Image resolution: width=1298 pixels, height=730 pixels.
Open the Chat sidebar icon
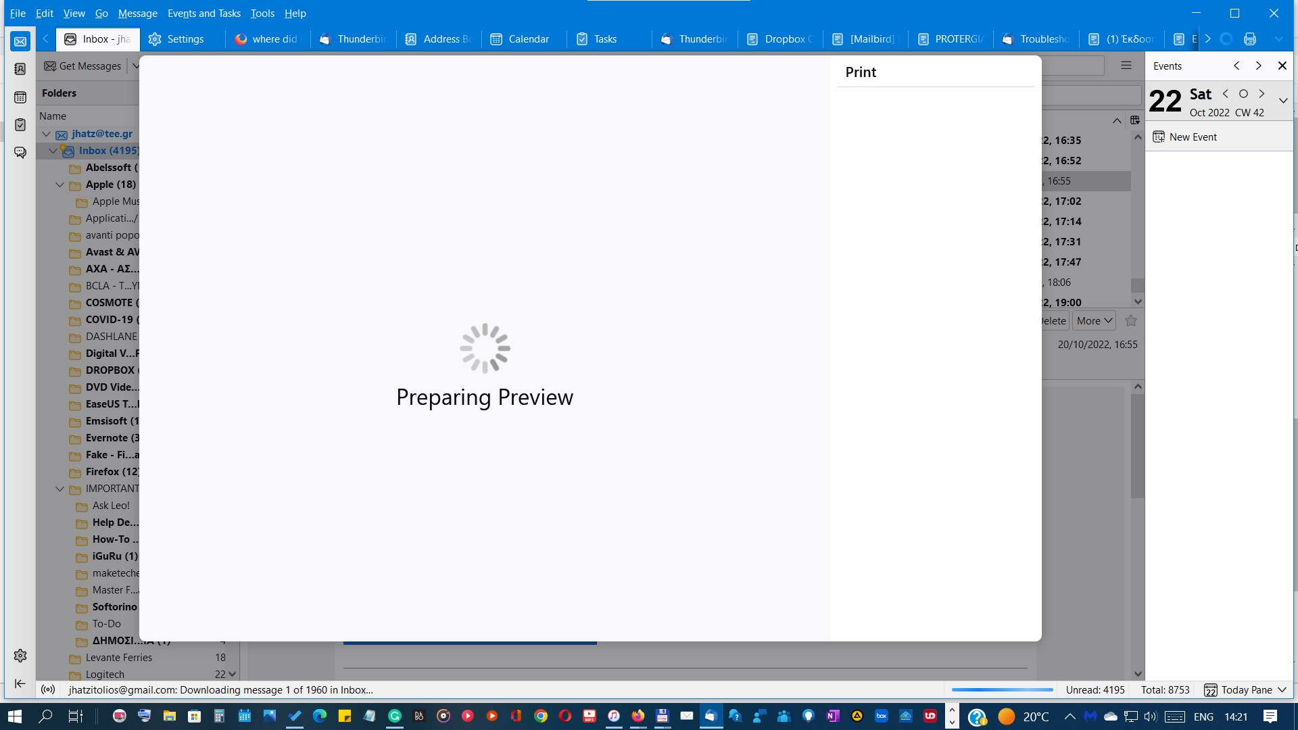pos(20,153)
